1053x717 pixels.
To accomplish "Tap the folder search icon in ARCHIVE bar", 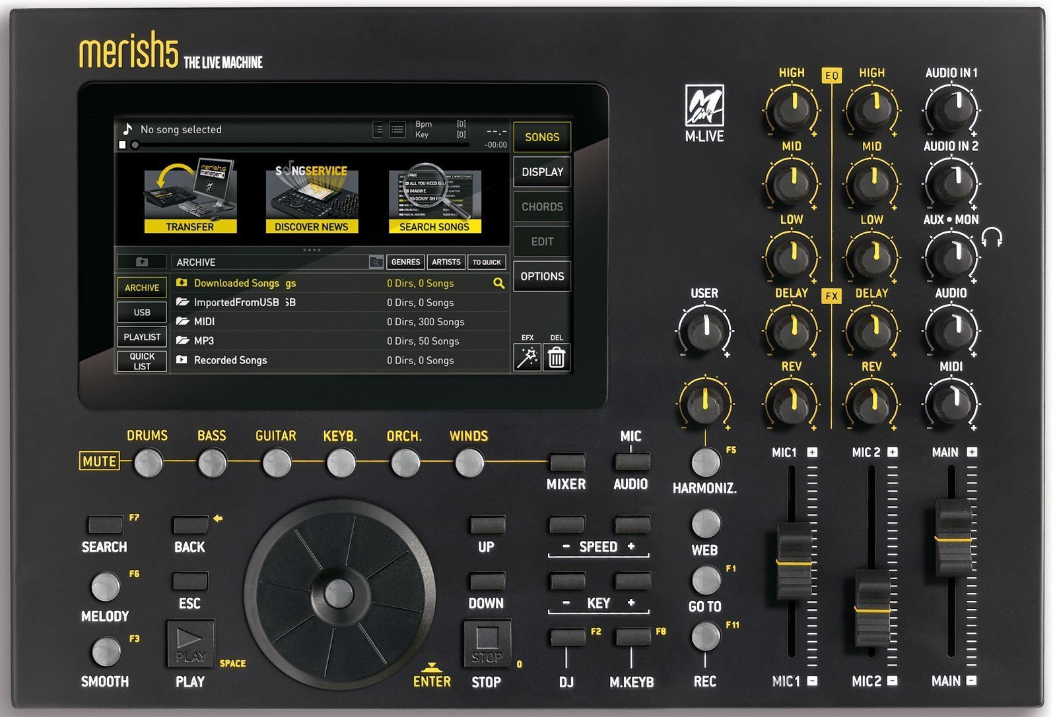I will (x=376, y=262).
